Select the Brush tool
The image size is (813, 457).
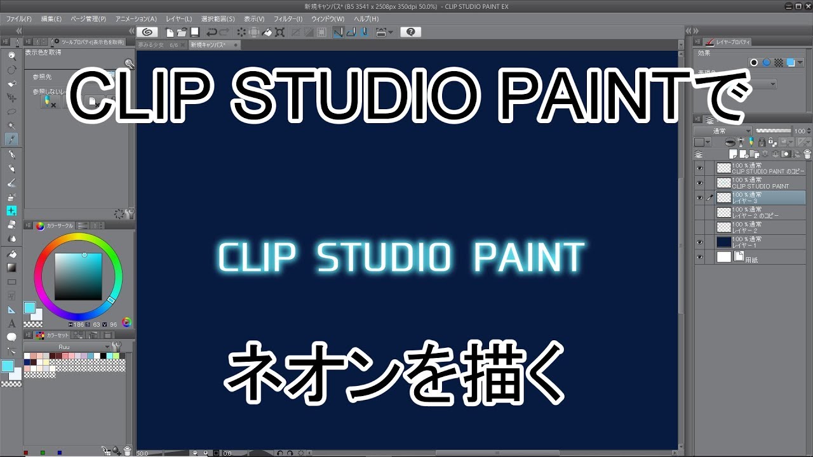point(11,183)
